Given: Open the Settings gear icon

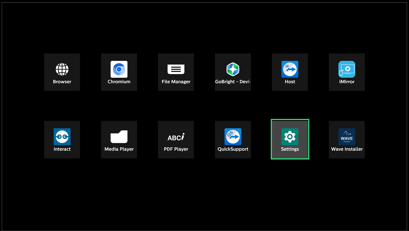Looking at the screenshot, I should pyautogui.click(x=290, y=137).
